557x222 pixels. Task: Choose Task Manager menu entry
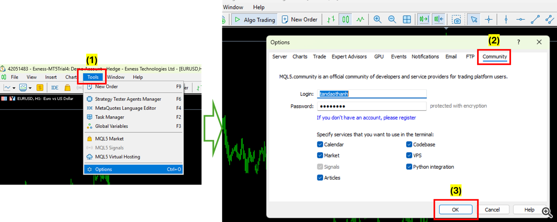coord(134,117)
